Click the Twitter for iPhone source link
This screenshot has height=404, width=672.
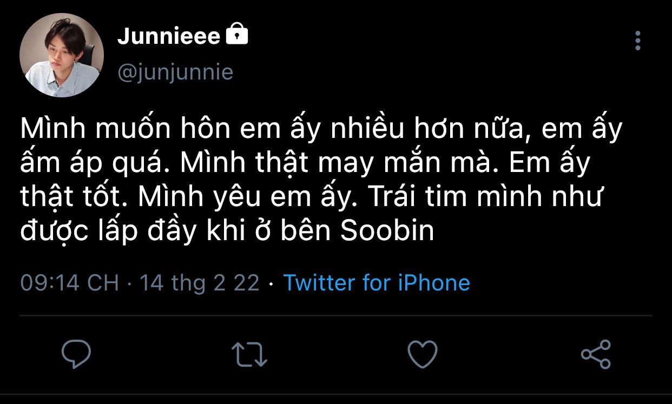click(377, 283)
